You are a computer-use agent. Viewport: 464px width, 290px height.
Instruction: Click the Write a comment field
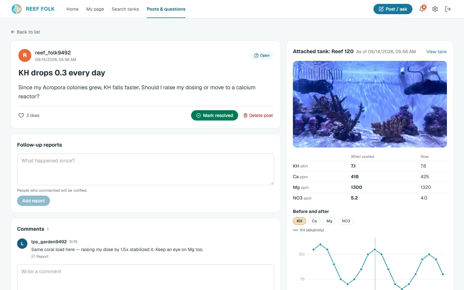(x=146, y=277)
